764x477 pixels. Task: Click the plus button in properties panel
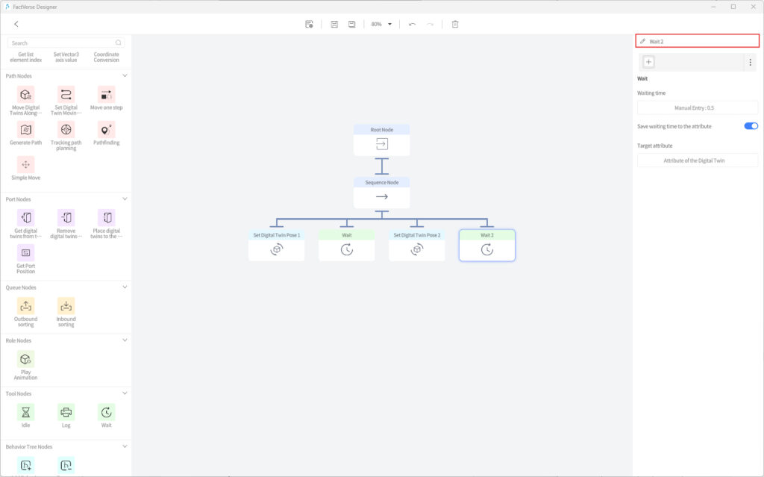click(x=648, y=62)
